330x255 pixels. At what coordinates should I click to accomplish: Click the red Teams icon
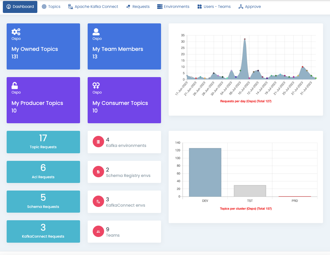coord(98,231)
